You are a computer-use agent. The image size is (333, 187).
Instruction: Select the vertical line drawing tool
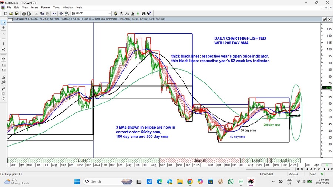tap(3, 44)
